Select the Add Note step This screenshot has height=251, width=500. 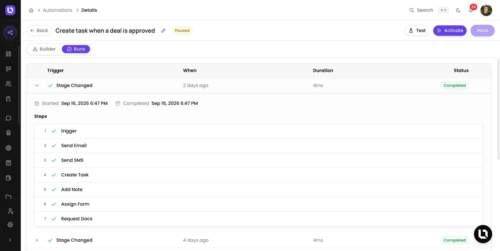click(x=258, y=190)
